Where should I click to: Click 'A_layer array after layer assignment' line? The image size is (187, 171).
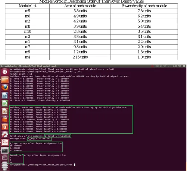[x=36, y=143]
